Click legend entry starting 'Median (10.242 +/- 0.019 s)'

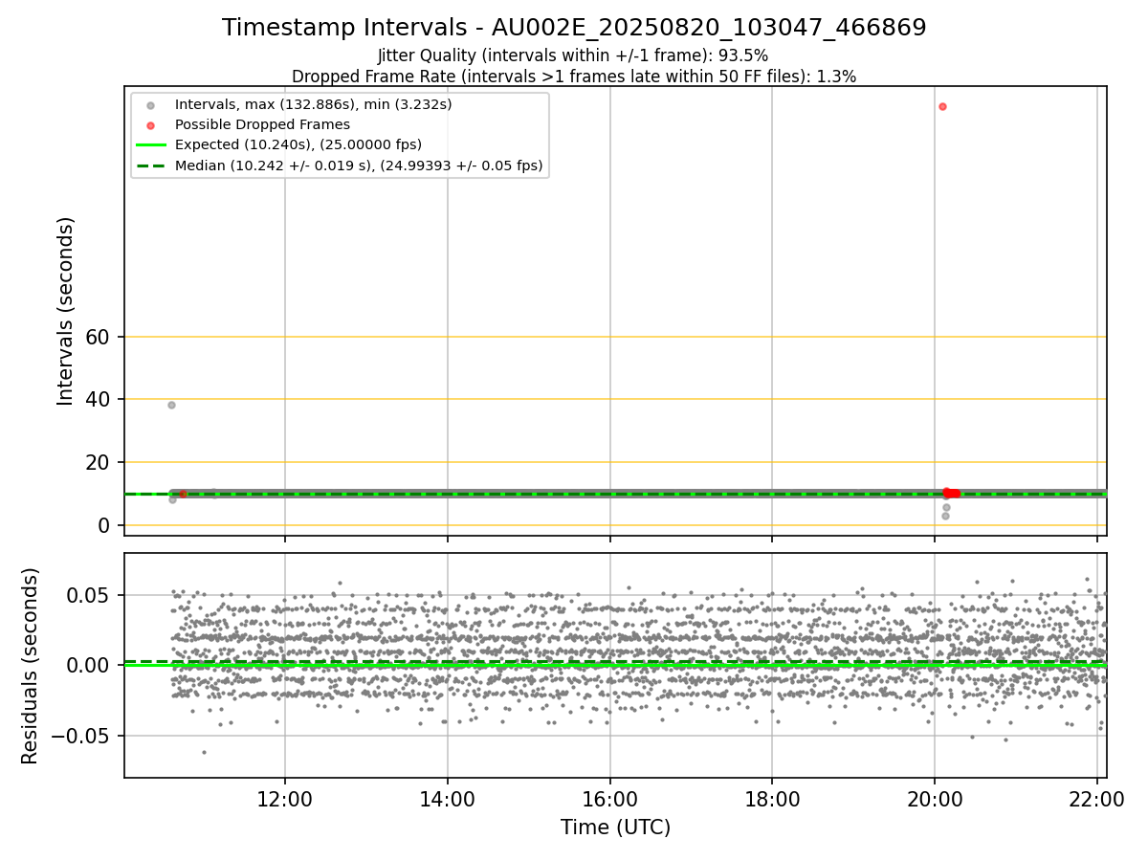(x=359, y=166)
